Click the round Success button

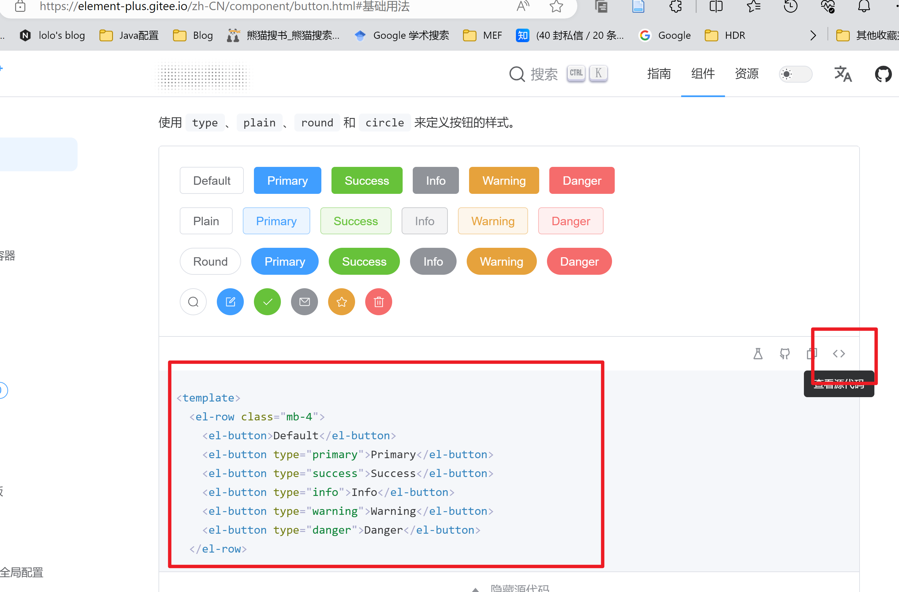pos(364,261)
